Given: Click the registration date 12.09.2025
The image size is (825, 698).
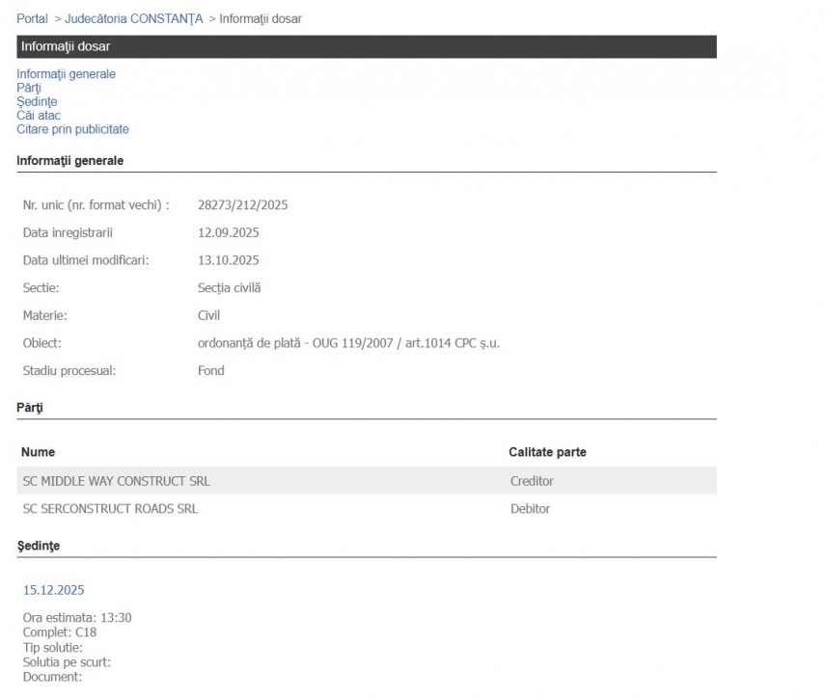Looking at the screenshot, I should (x=228, y=233).
